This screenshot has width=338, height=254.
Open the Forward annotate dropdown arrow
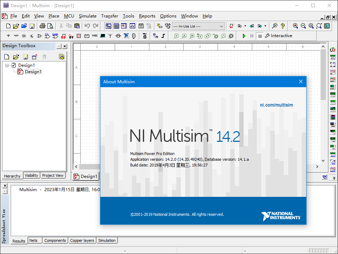click(x=245, y=26)
